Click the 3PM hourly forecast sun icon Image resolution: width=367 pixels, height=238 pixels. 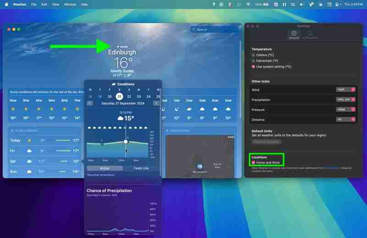tap(26, 109)
